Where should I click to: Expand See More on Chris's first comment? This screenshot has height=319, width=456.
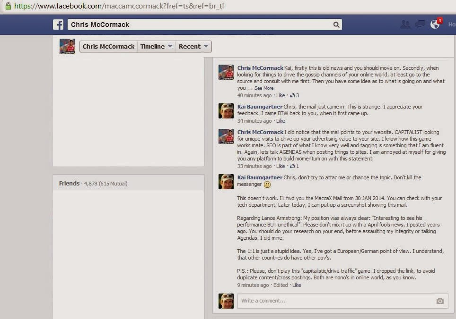(264, 88)
